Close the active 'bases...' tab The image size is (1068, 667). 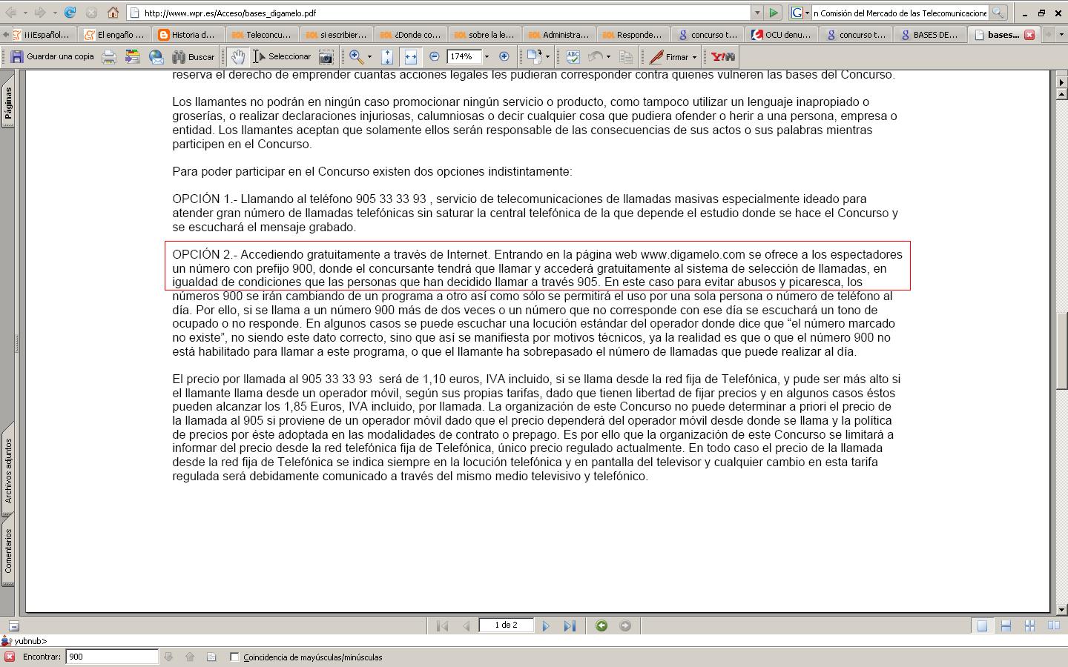1029,34
